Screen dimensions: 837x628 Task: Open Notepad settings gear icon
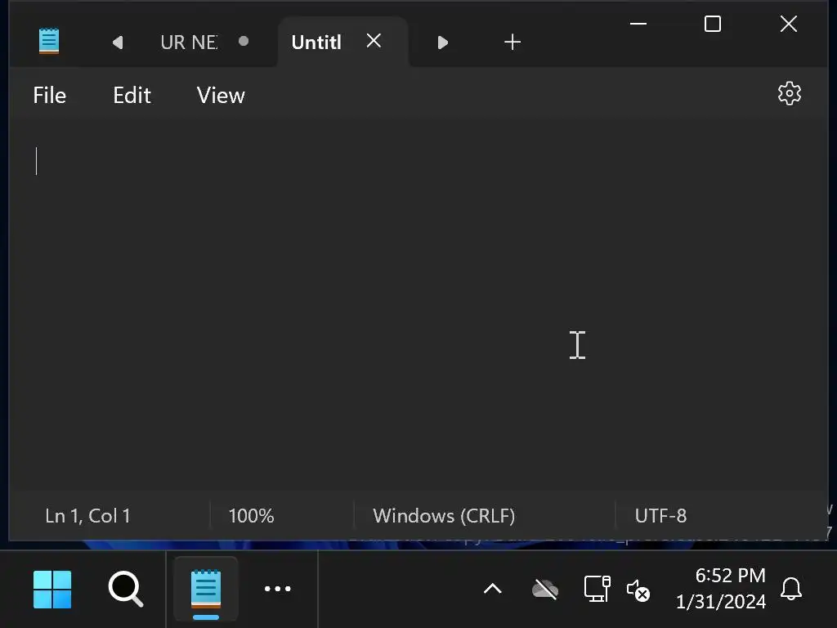(x=789, y=93)
